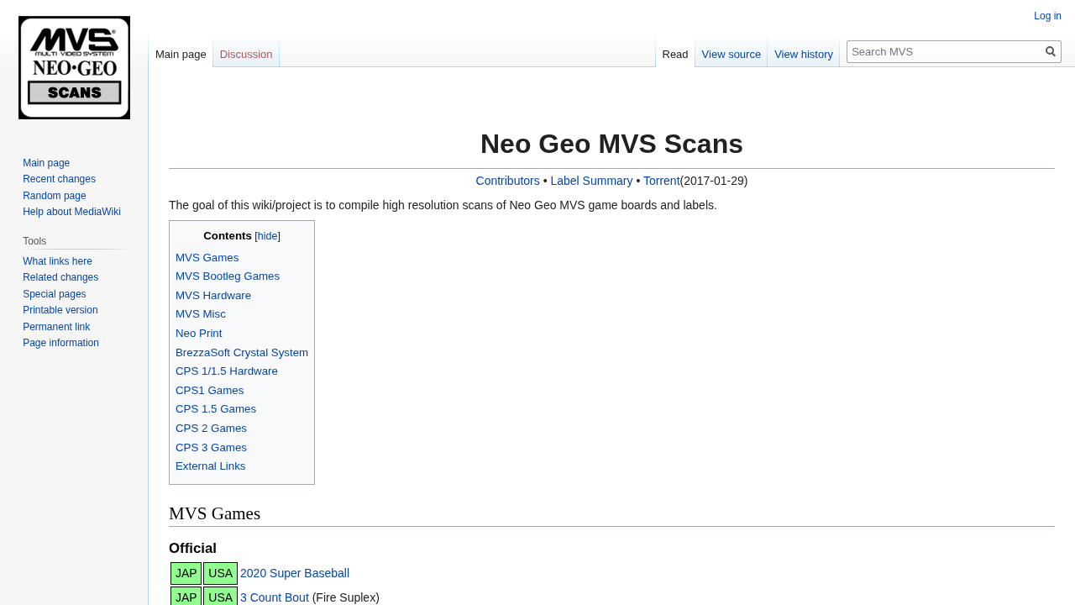Click the Torrent link
Screen dimensions: 1075x605
point(661,181)
